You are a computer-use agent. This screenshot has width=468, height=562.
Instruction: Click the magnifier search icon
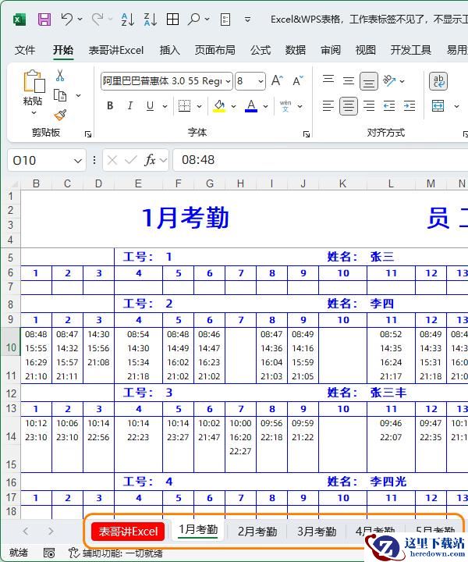pyautogui.click(x=193, y=19)
